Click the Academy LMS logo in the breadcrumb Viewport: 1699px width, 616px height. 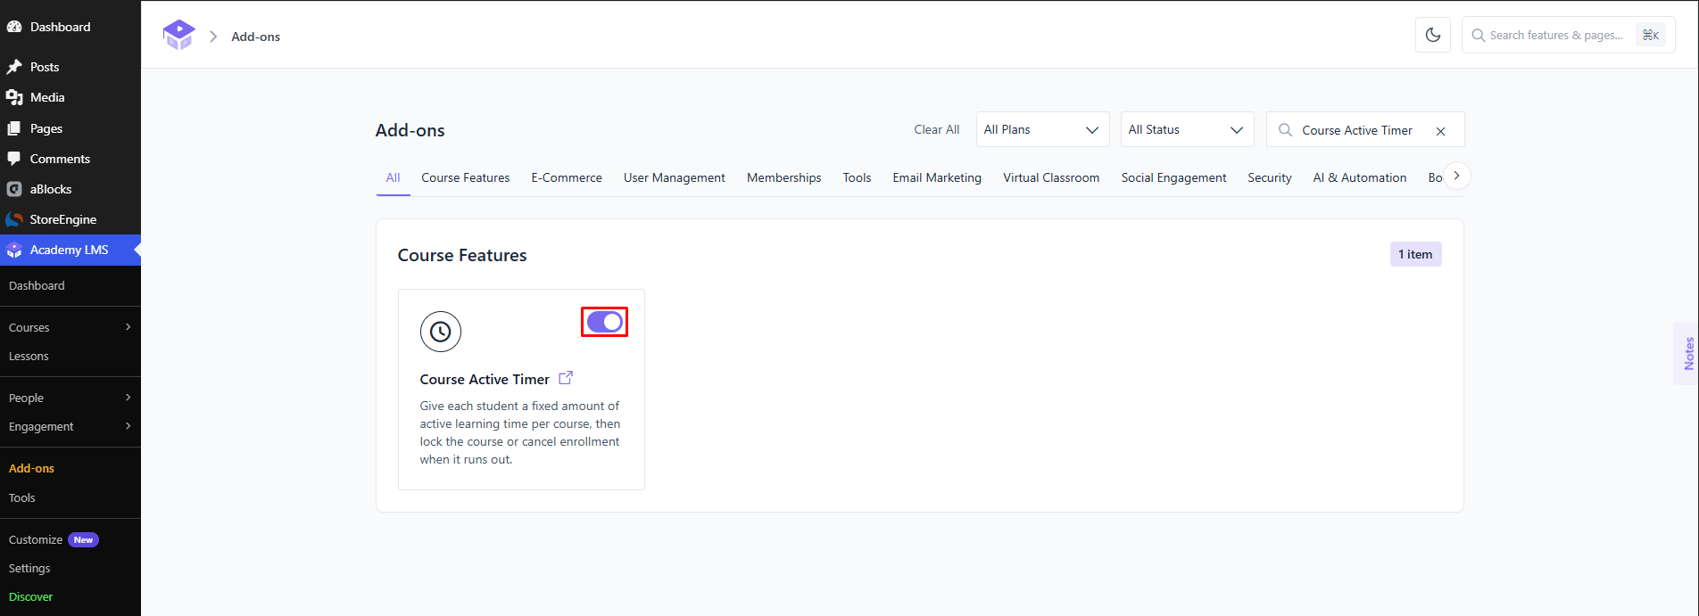[x=178, y=36]
